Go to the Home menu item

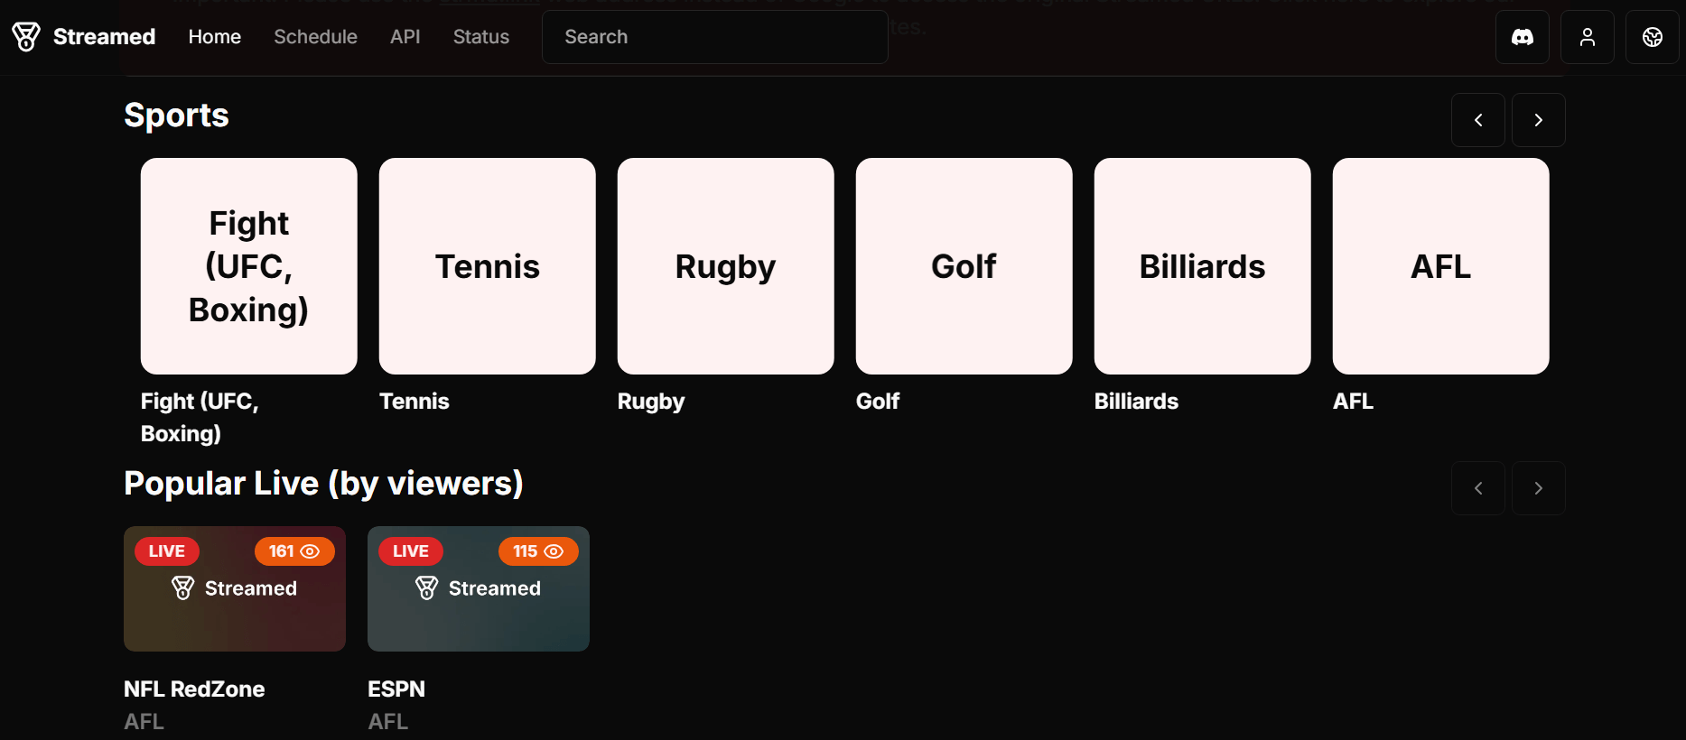(215, 37)
